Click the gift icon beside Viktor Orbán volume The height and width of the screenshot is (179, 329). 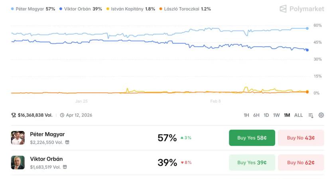coord(65,167)
